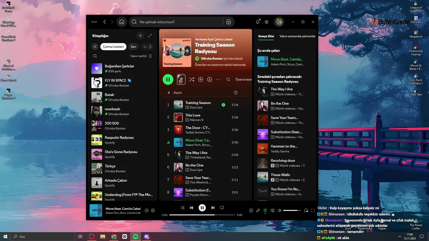Download the Training Season Radyosu playlist
The width and height of the screenshot is (429, 241).
(209, 79)
